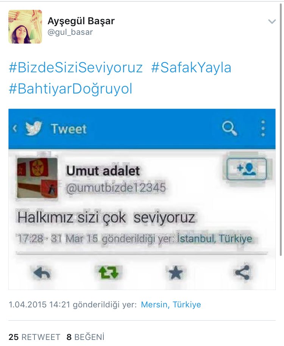
Task: View the 25 Retweet list
Action: 34,337
